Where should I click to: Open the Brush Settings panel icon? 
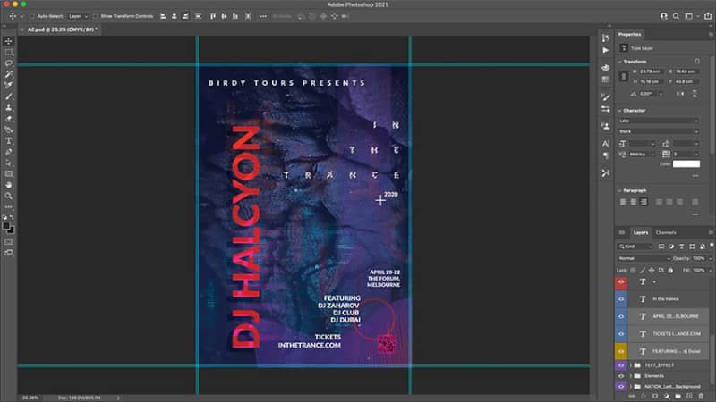[606, 97]
